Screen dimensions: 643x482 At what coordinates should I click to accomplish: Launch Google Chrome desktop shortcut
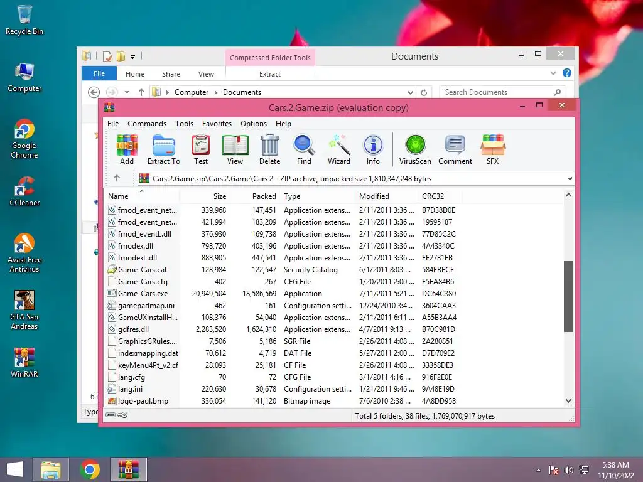(x=24, y=139)
